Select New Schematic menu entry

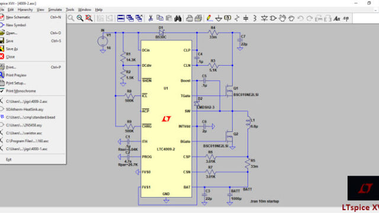(18, 17)
